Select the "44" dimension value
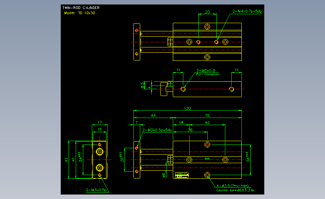325x199 pixels. coord(153,116)
